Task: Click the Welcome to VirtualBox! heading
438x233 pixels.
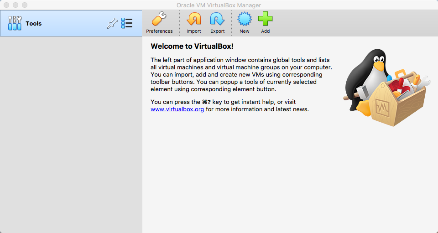Action: tap(192, 47)
